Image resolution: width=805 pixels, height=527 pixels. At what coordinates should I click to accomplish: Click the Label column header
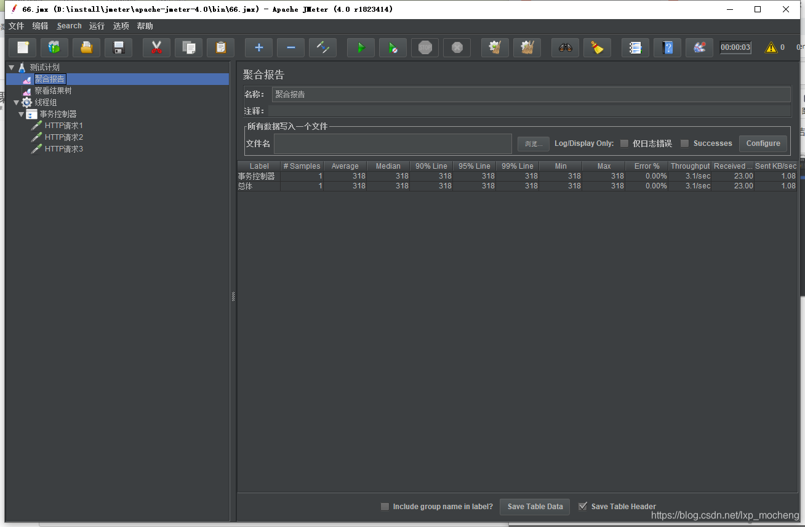coord(259,166)
